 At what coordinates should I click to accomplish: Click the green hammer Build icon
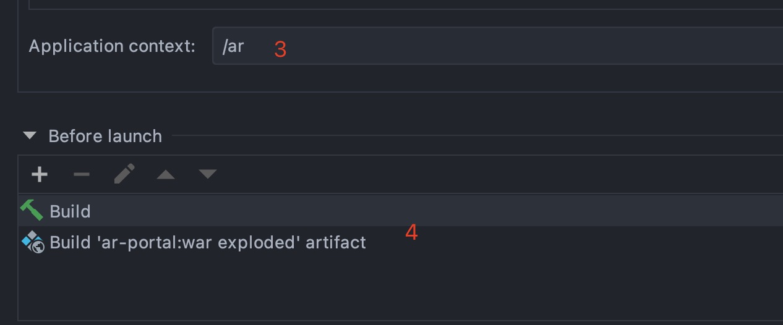[x=32, y=211]
